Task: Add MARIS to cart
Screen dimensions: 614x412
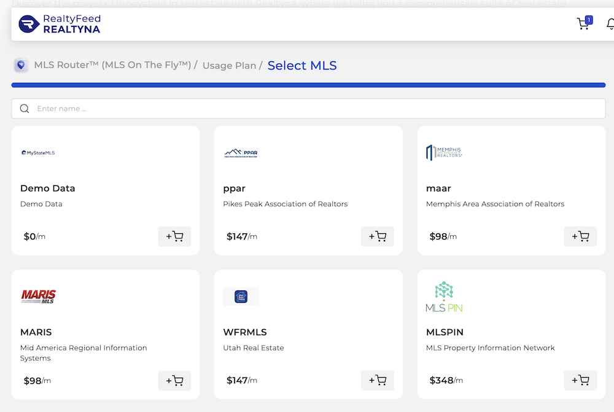Action: click(174, 380)
